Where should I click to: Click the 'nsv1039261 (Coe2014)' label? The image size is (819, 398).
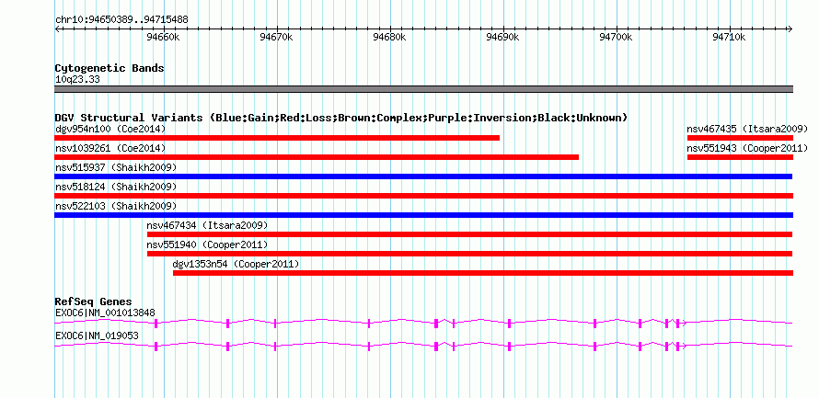click(110, 148)
